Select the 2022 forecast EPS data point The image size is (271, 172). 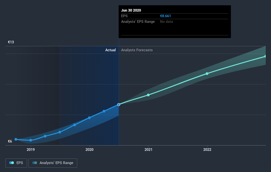coord(207,74)
